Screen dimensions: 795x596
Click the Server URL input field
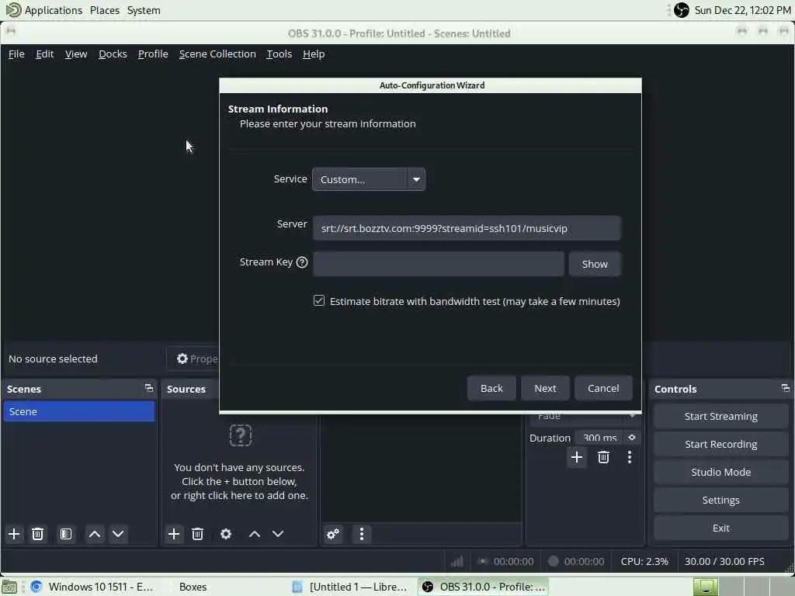click(467, 228)
